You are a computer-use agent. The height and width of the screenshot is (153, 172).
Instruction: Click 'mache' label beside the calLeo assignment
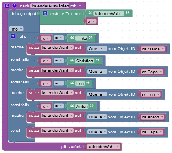17,93
